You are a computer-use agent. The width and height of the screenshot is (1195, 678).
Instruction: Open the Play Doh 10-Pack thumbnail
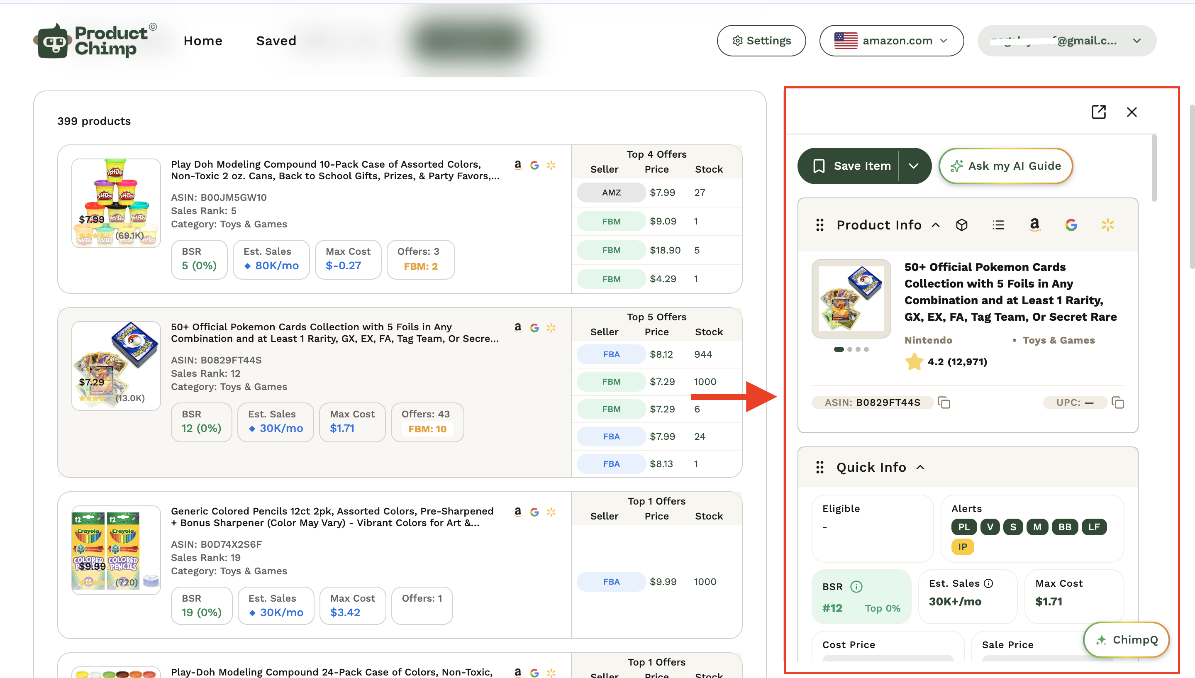[x=116, y=203]
